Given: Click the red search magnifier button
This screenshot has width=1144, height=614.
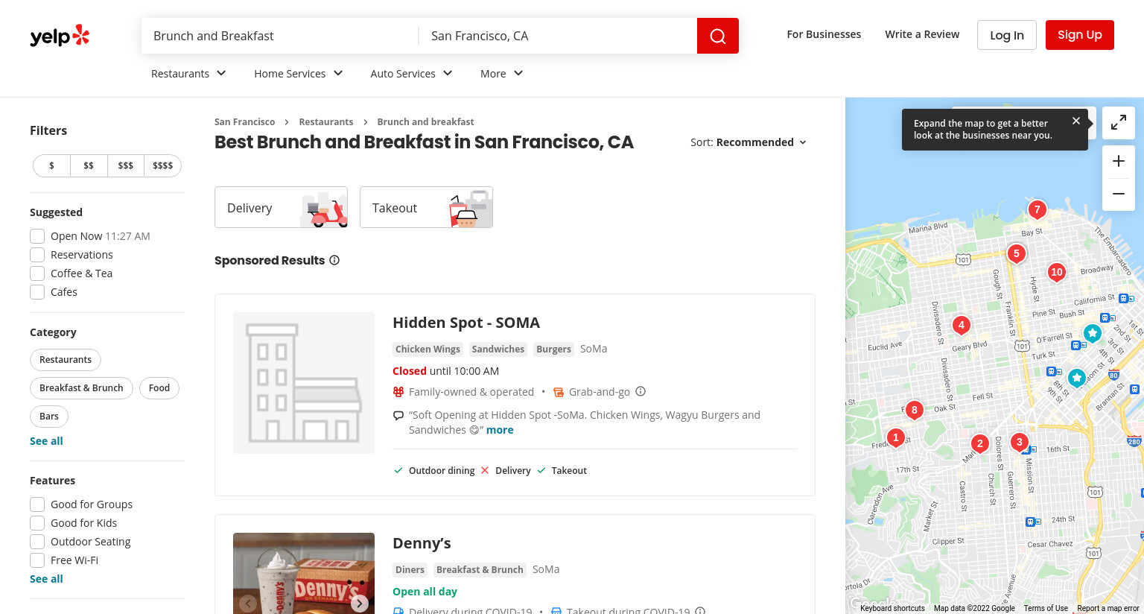Looking at the screenshot, I should [717, 36].
